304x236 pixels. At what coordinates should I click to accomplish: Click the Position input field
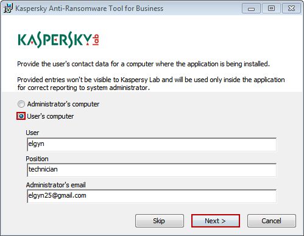(x=152, y=170)
